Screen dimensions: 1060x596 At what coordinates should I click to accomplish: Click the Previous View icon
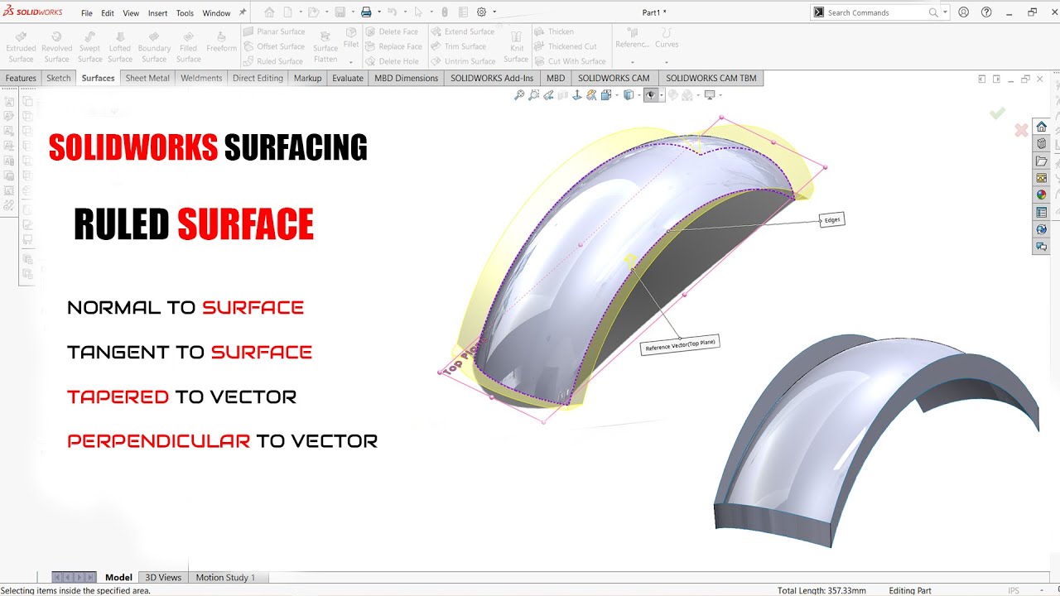point(549,95)
